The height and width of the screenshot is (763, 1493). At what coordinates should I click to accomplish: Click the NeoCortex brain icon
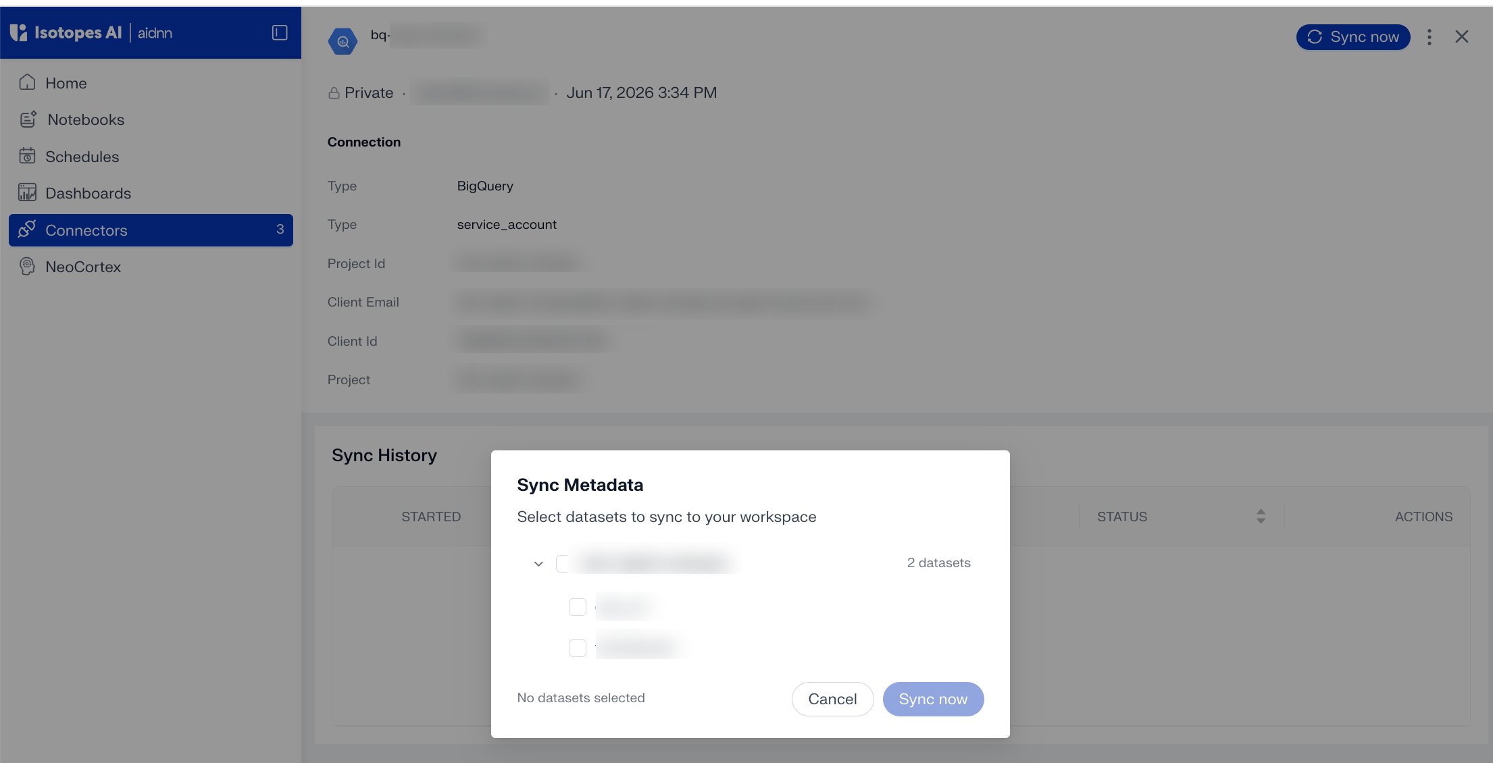point(27,266)
